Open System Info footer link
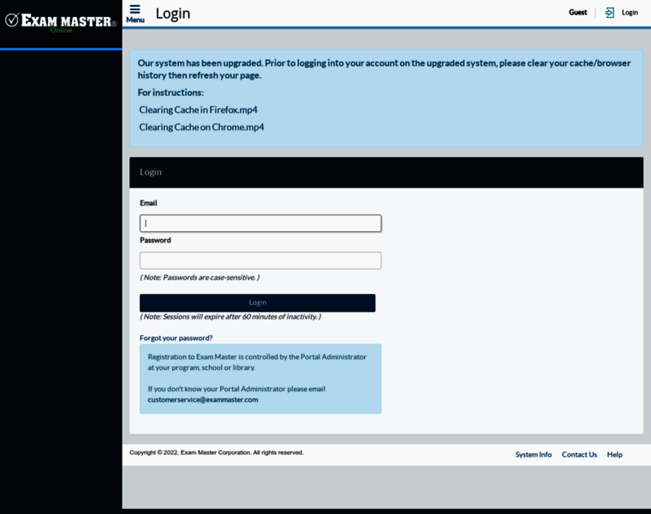 (x=534, y=455)
